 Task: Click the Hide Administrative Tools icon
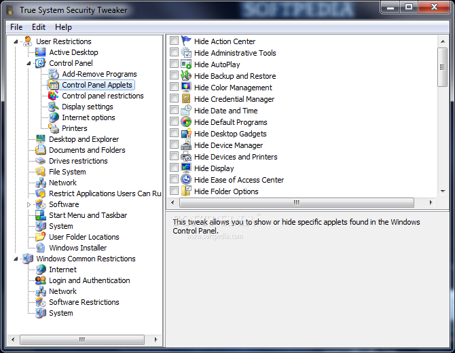(186, 52)
